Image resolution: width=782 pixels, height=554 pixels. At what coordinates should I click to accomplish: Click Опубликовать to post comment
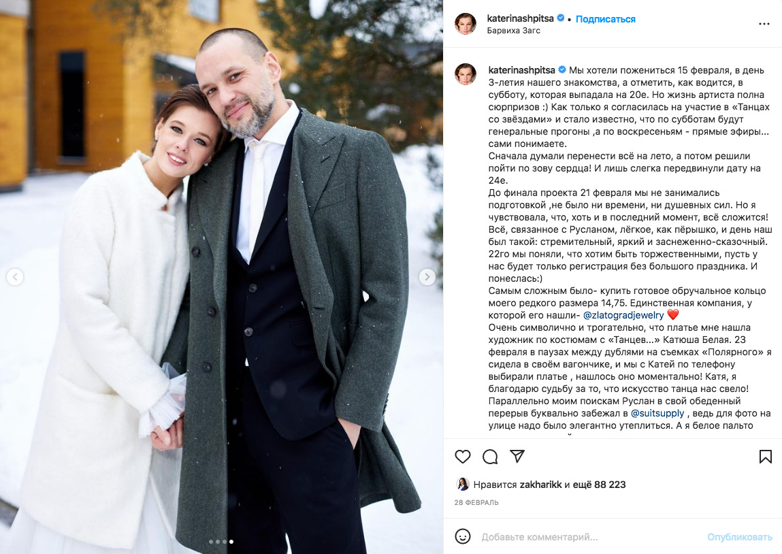pyautogui.click(x=740, y=537)
